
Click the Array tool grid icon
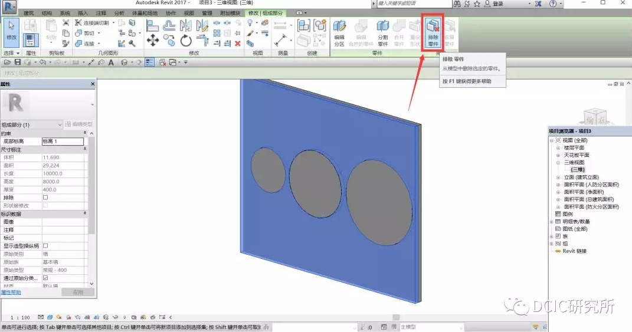217,33
